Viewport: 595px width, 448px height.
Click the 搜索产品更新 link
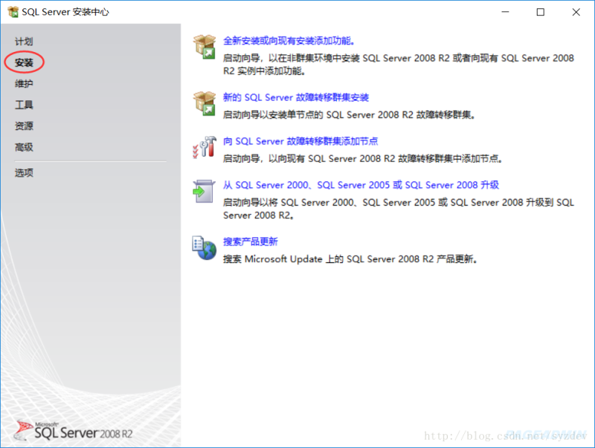251,241
